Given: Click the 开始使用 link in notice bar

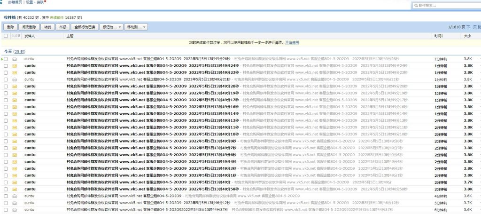Looking at the screenshot, I should pos(292,42).
